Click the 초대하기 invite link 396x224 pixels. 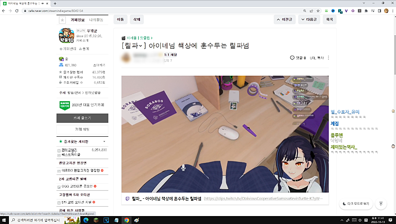[99, 65]
